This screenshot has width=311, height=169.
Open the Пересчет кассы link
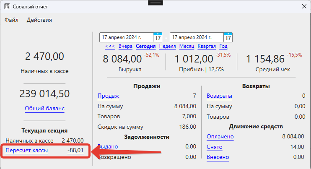pyautogui.click(x=26, y=151)
